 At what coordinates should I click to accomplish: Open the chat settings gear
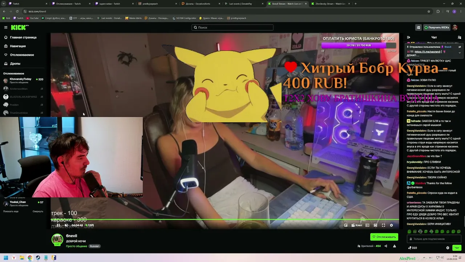(x=448, y=248)
